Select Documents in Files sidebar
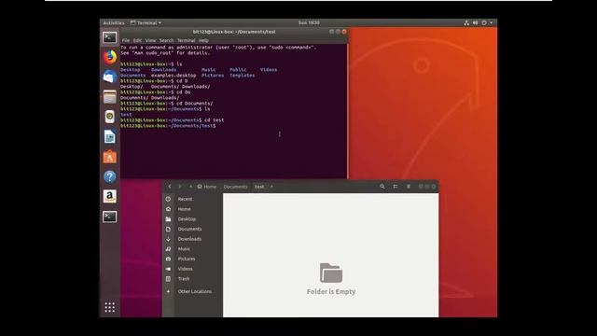 point(189,229)
